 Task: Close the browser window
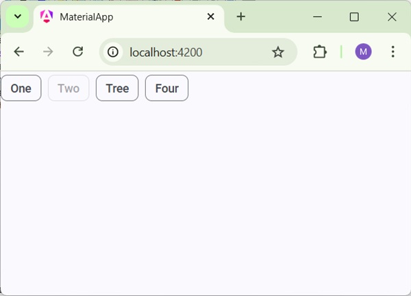point(392,17)
